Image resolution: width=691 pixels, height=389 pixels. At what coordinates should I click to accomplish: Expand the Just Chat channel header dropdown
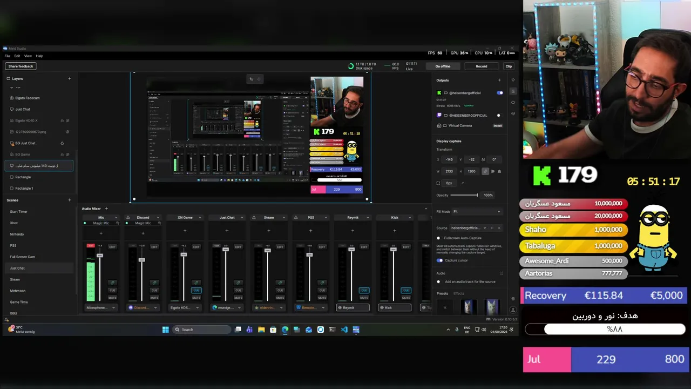[242, 218]
